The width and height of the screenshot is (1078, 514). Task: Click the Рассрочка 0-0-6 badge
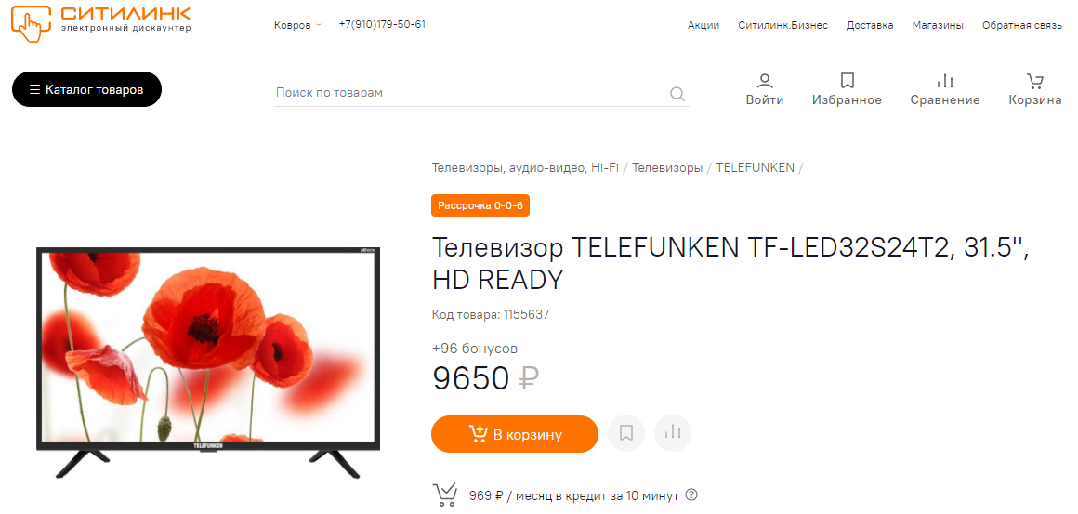480,205
